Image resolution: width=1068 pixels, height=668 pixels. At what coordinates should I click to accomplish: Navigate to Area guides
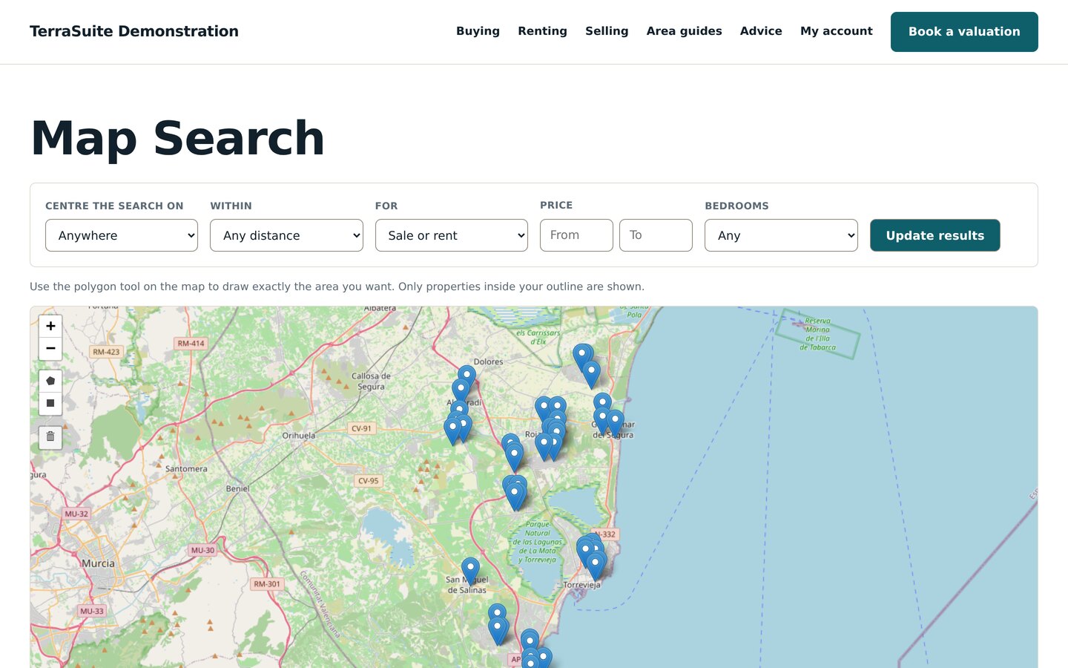(684, 31)
